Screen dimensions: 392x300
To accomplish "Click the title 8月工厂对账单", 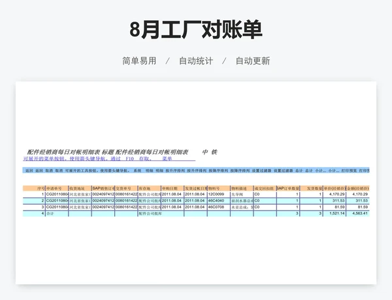I will coord(196,29).
